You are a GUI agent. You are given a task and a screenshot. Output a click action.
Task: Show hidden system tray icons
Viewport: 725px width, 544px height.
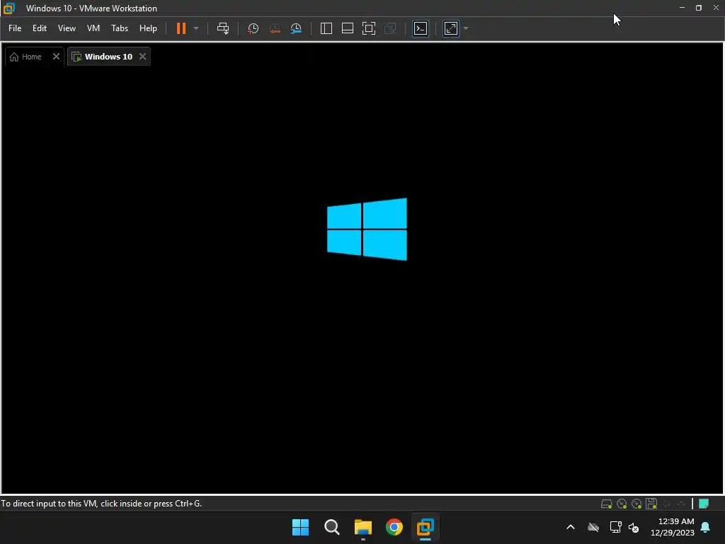[x=571, y=527]
